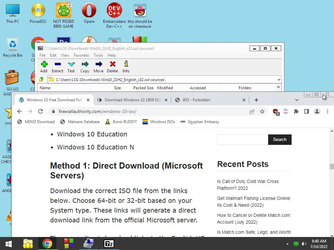This screenshot has height=250, width=334.
Task: Show hidden system tray icons
Action: [287, 244]
